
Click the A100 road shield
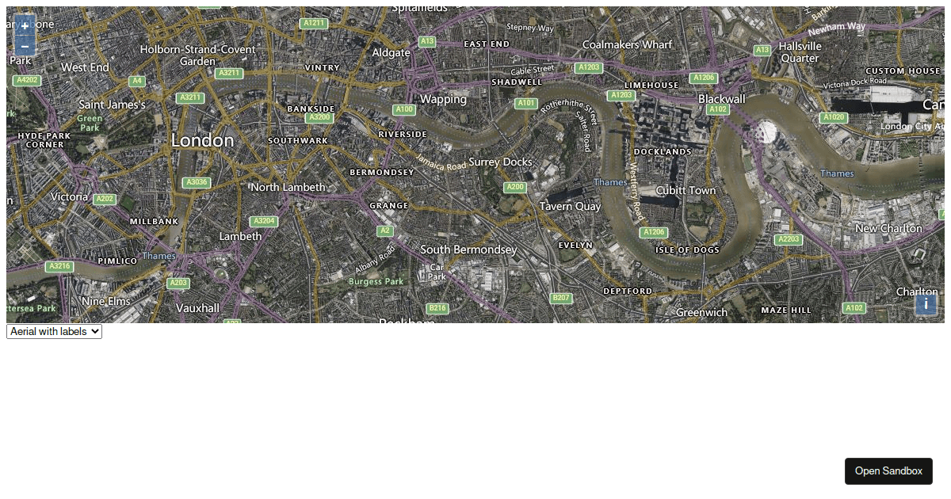pyautogui.click(x=404, y=109)
